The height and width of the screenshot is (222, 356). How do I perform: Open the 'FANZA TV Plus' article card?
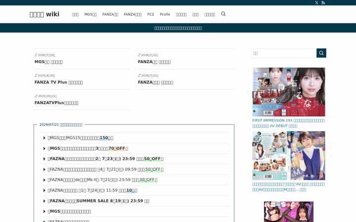point(82,79)
